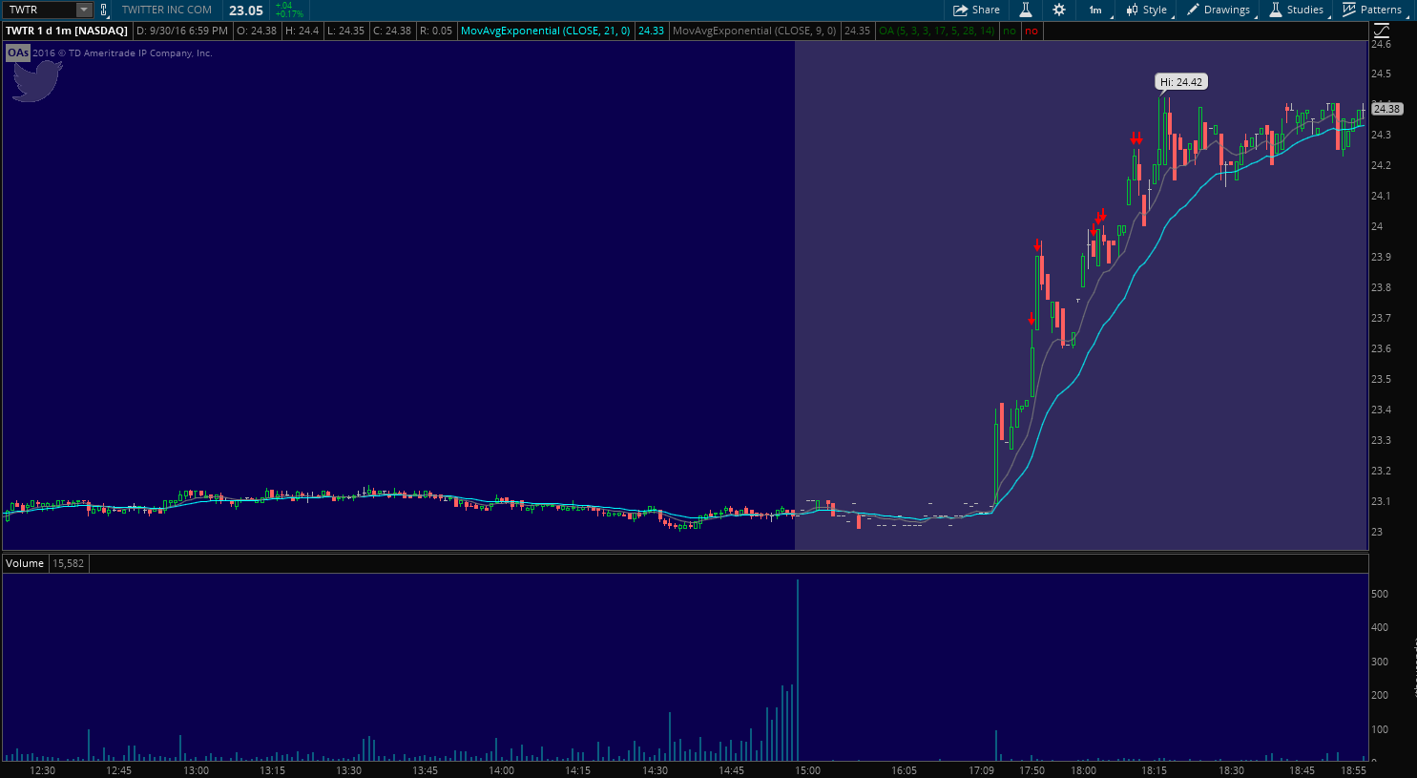Click the 'D: 9/30/16 6:59 PM' date readout
This screenshot has width=1417, height=778.
(x=182, y=31)
